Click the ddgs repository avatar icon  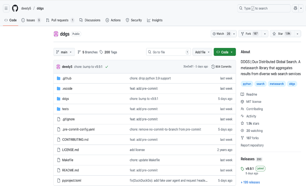(x=56, y=34)
